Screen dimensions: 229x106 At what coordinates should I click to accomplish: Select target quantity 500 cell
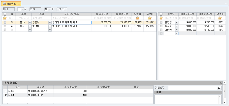(70, 91)
